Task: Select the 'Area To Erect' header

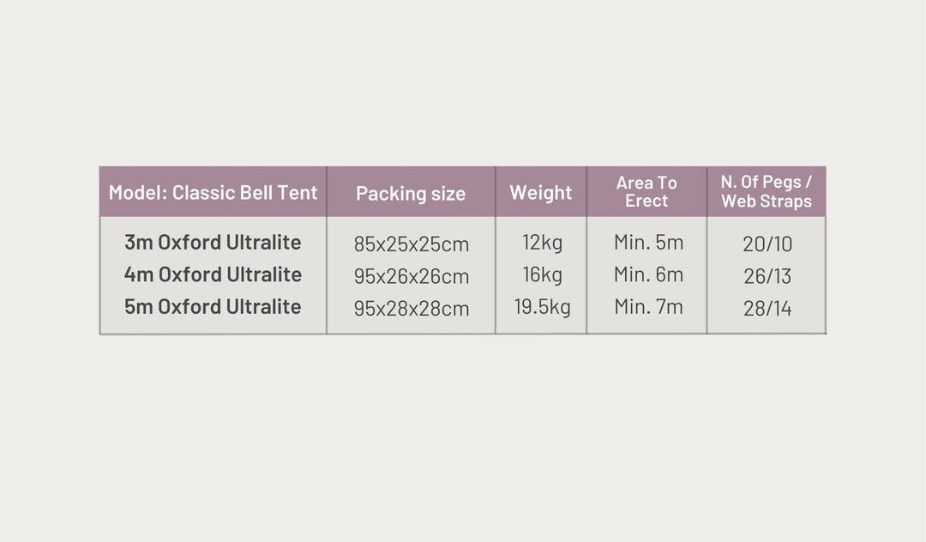Action: (x=646, y=191)
